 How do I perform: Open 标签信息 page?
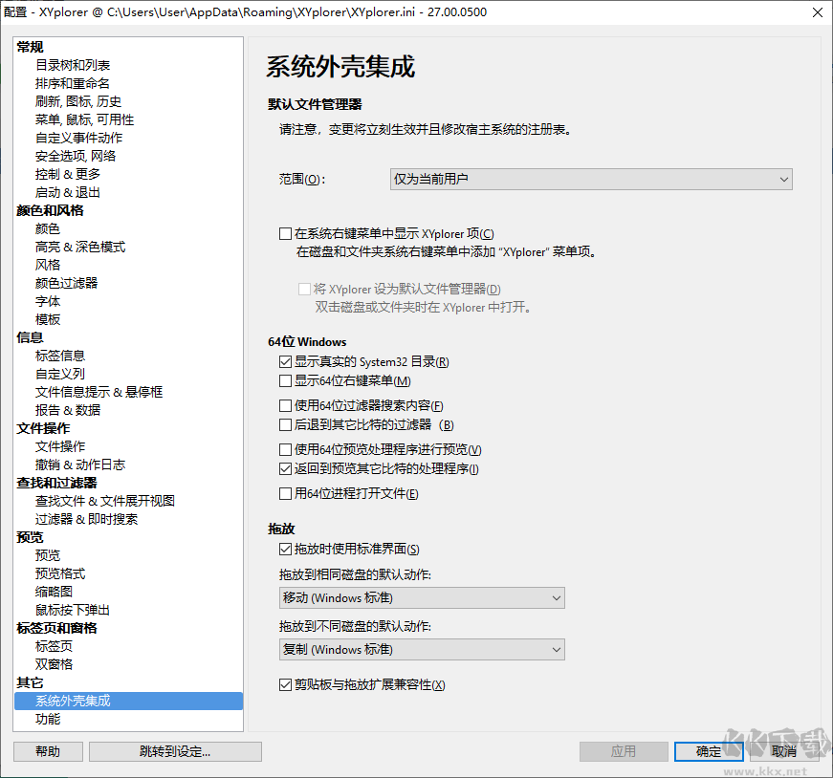click(60, 356)
